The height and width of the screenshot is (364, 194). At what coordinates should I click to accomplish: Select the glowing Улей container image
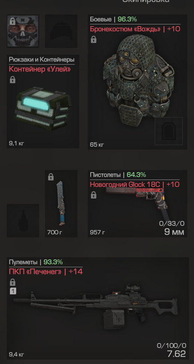pos(43,108)
